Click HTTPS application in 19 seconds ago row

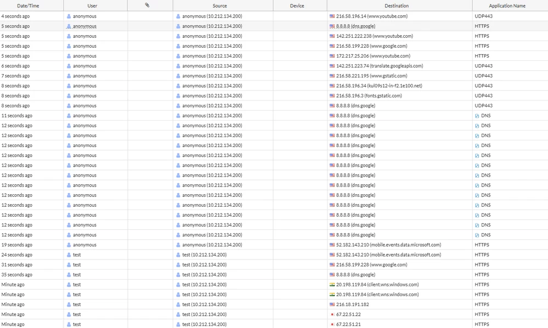(482, 245)
